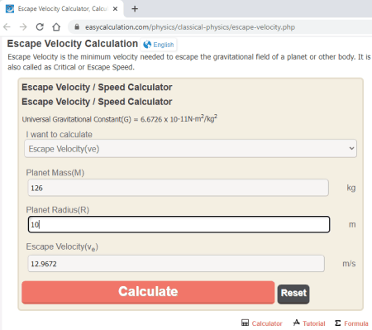Screen dimensions: 372x330
Task: Open a new tab with plus icon
Action: pos(135,9)
